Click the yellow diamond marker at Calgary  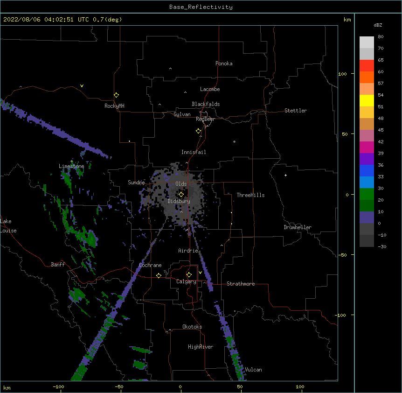point(189,275)
